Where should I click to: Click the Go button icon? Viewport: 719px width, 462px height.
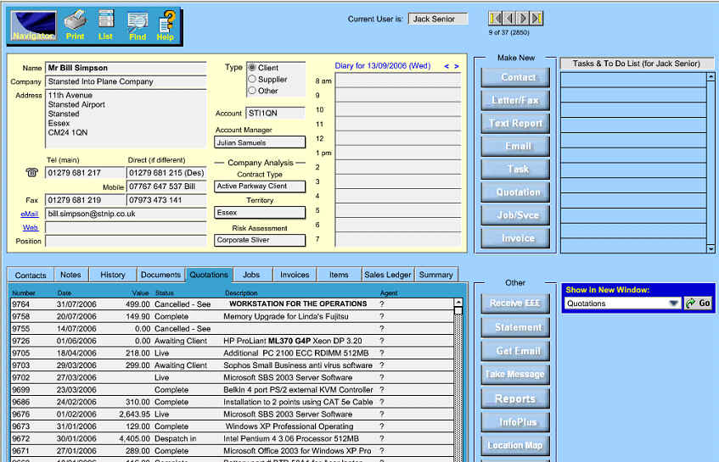(698, 303)
